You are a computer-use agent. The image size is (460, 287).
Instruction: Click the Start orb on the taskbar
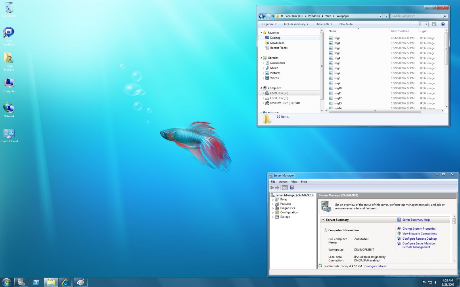click(6, 282)
